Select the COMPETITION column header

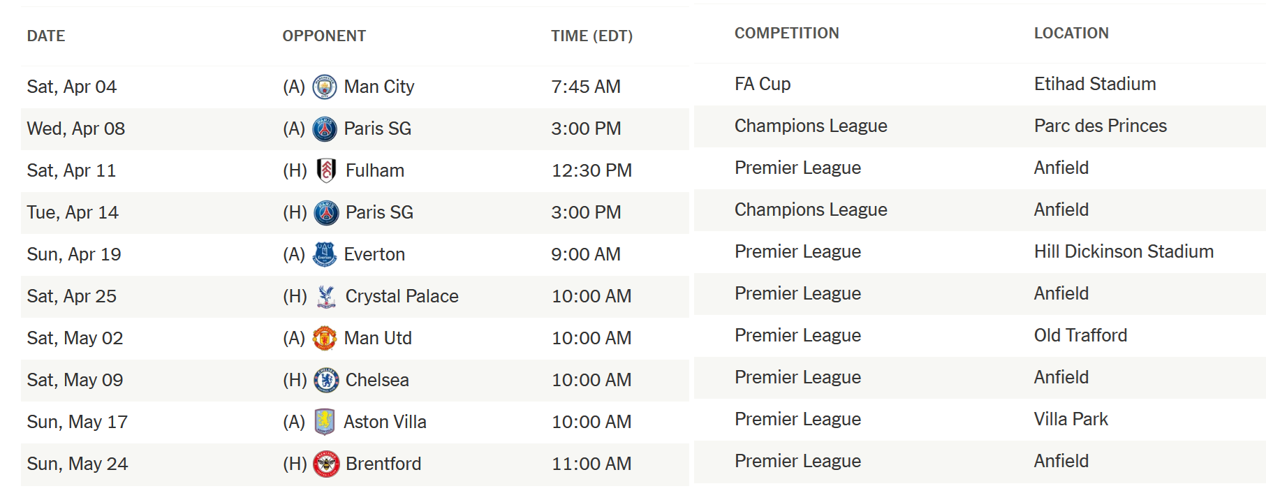pos(786,34)
